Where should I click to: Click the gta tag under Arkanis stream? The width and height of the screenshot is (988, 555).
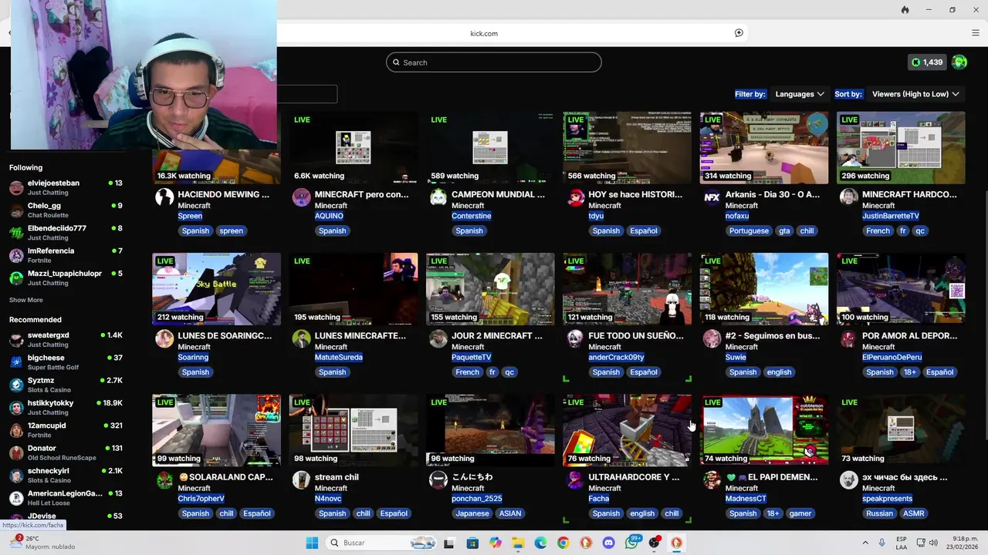(784, 230)
